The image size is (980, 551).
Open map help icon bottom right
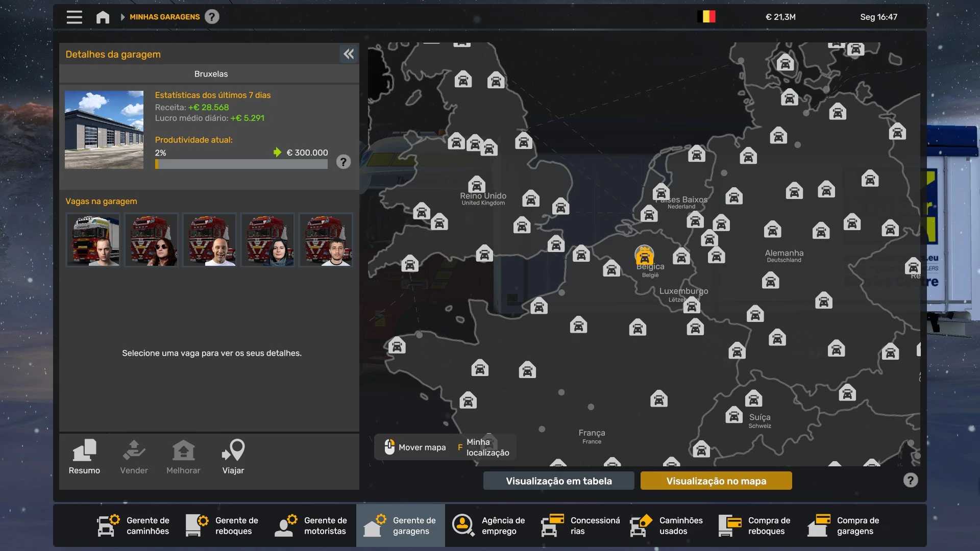tap(910, 480)
